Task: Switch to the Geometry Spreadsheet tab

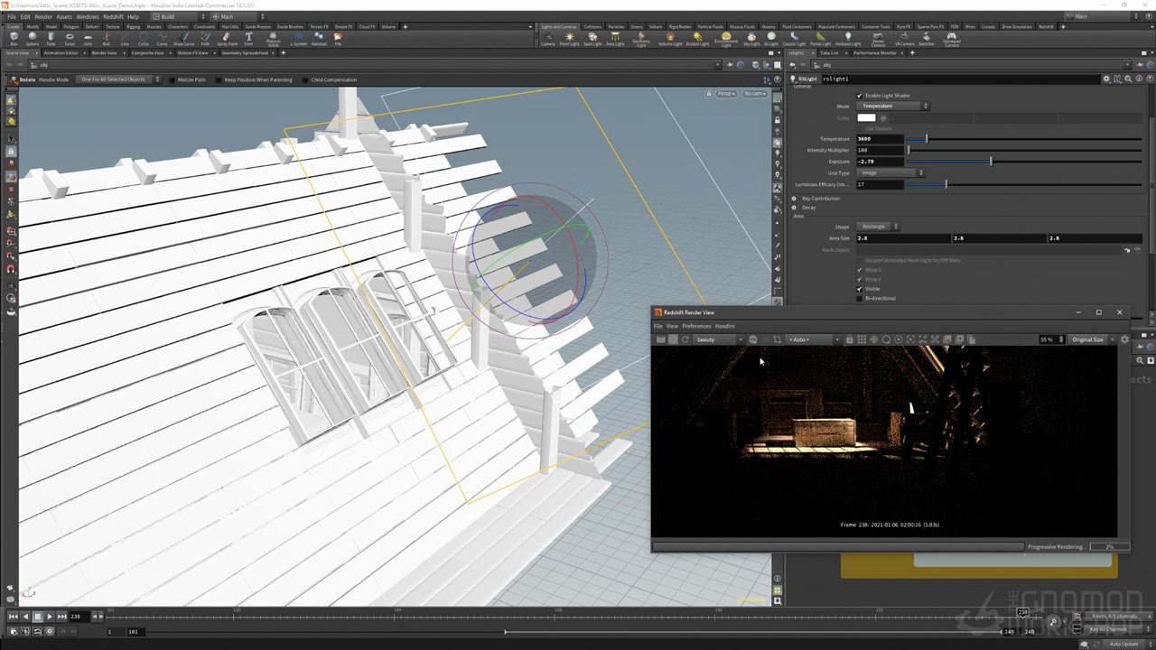Action: pos(245,52)
